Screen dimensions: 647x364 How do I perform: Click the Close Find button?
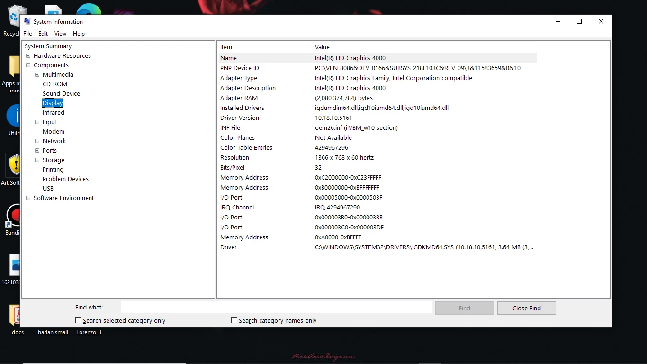(527, 308)
